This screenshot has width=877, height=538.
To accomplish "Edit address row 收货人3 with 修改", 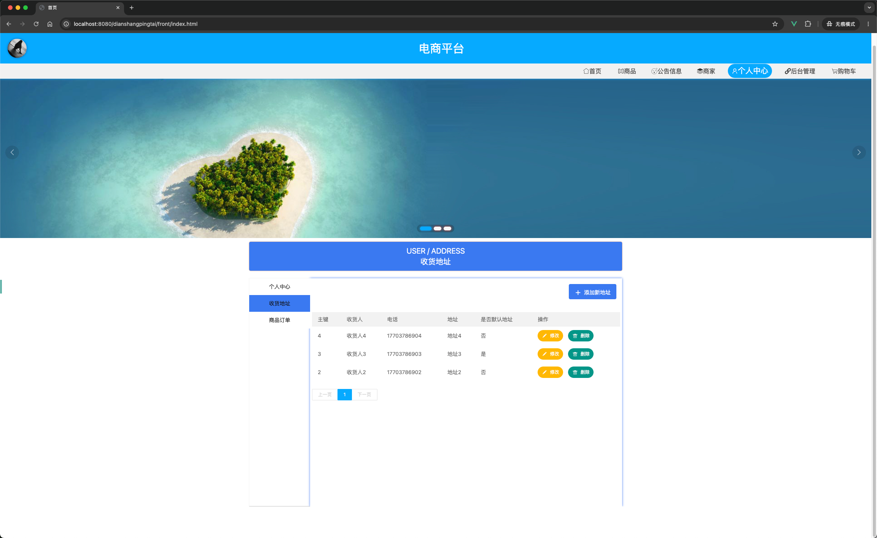I will pos(550,354).
